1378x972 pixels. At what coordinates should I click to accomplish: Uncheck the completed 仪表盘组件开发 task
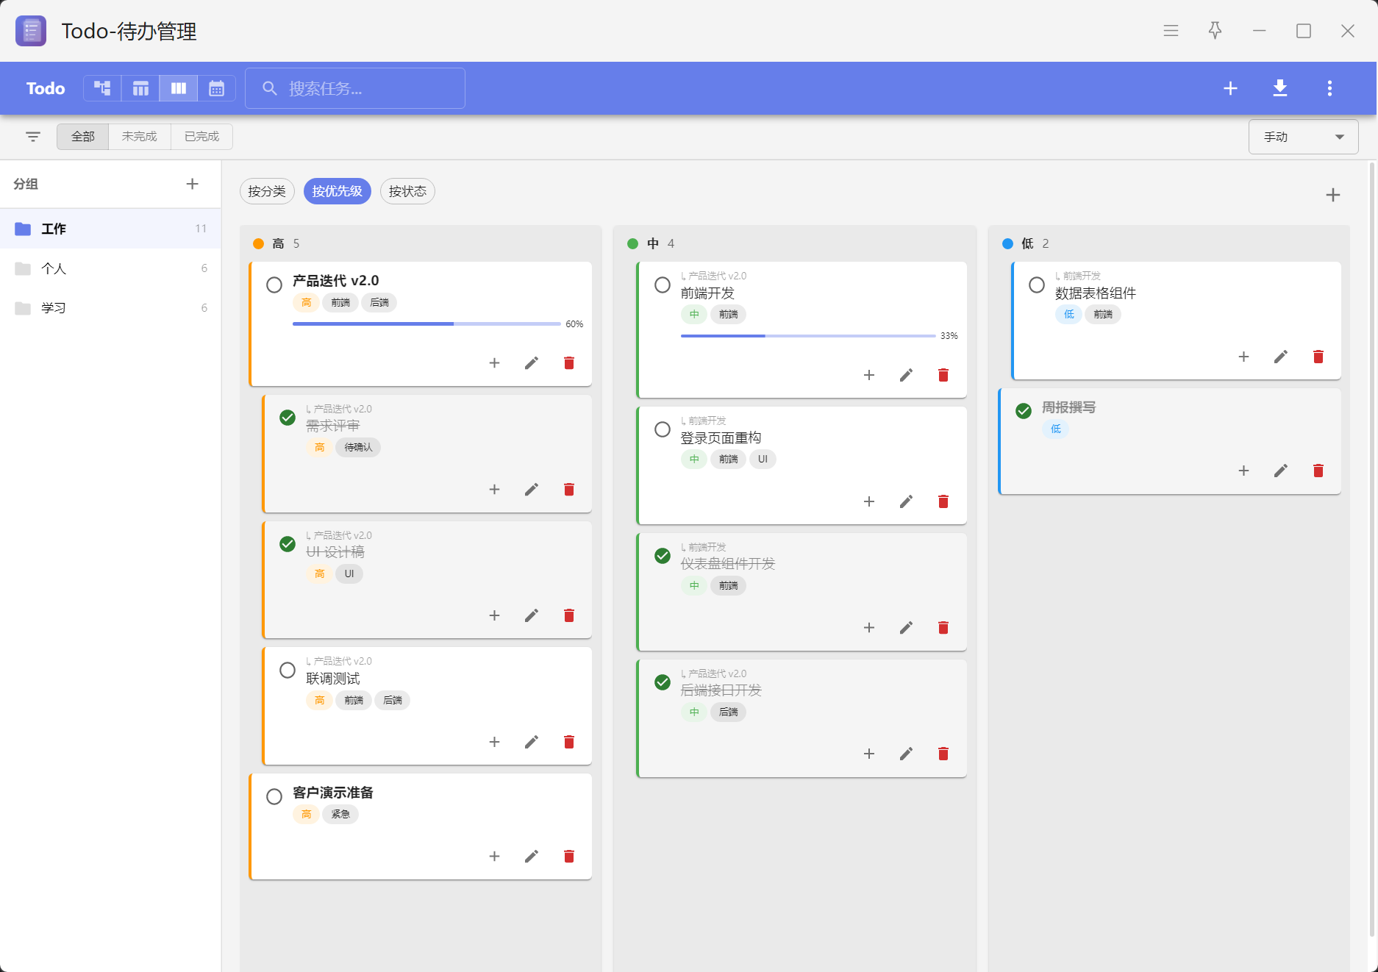point(663,556)
